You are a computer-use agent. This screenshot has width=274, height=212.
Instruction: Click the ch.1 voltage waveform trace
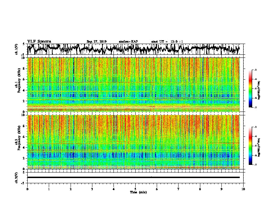pos(133,49)
